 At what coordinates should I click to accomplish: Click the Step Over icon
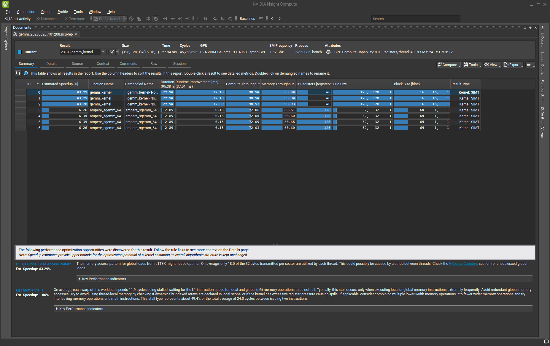[223, 19]
